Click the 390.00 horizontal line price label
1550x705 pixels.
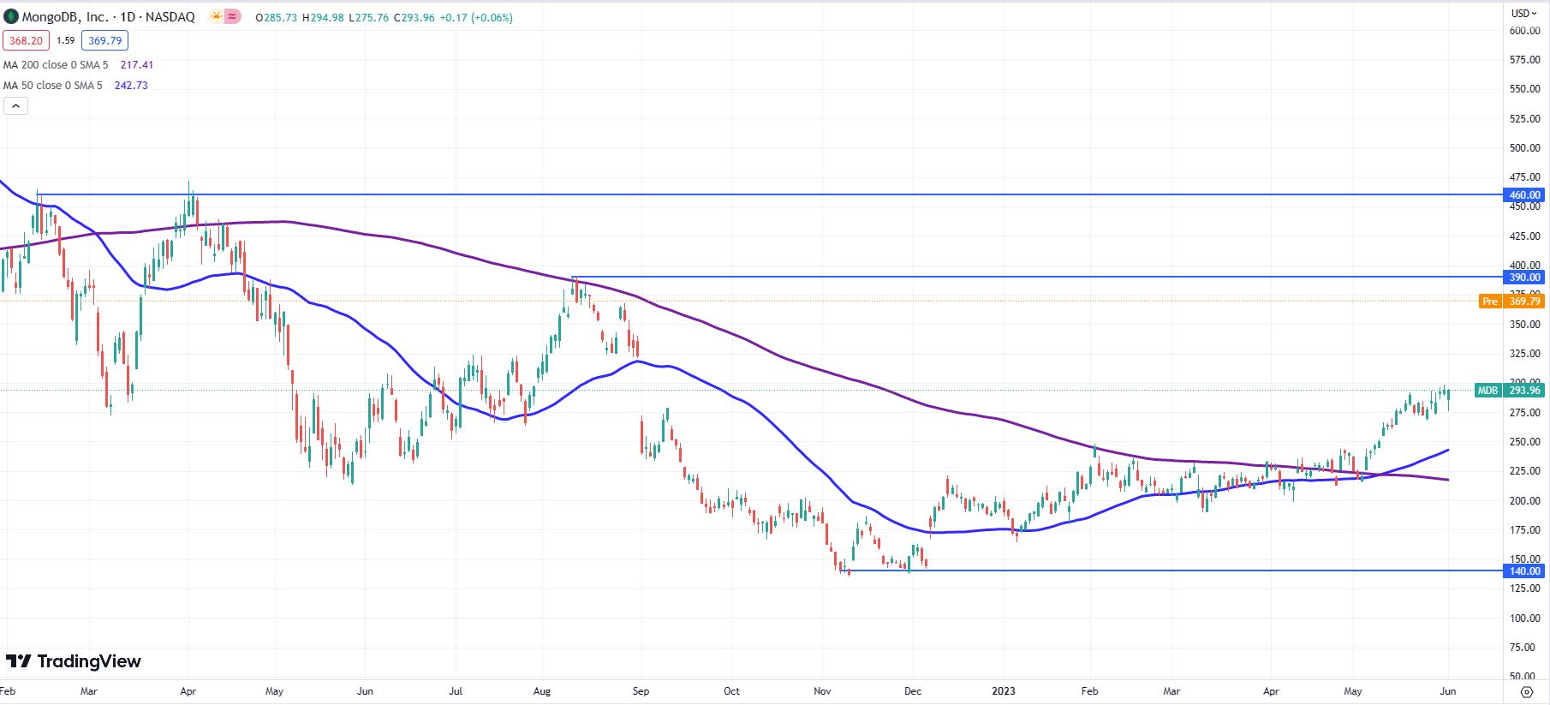coord(1524,278)
